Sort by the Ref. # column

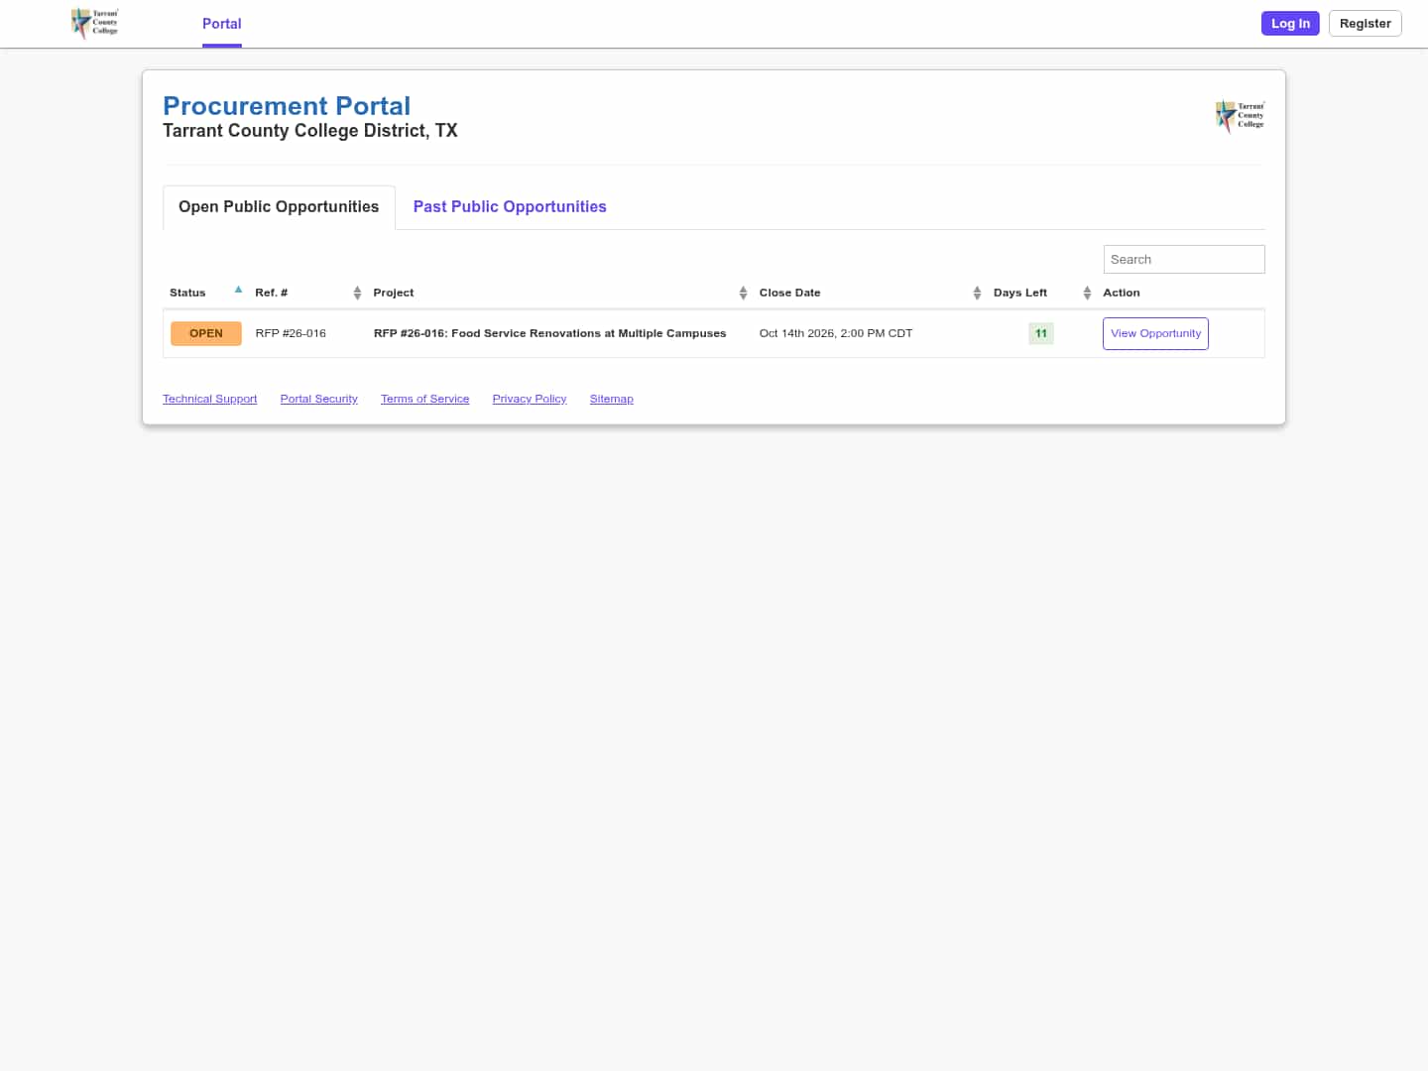(307, 293)
